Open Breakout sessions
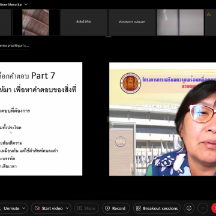This screenshot has height=216, width=216. 157,208
